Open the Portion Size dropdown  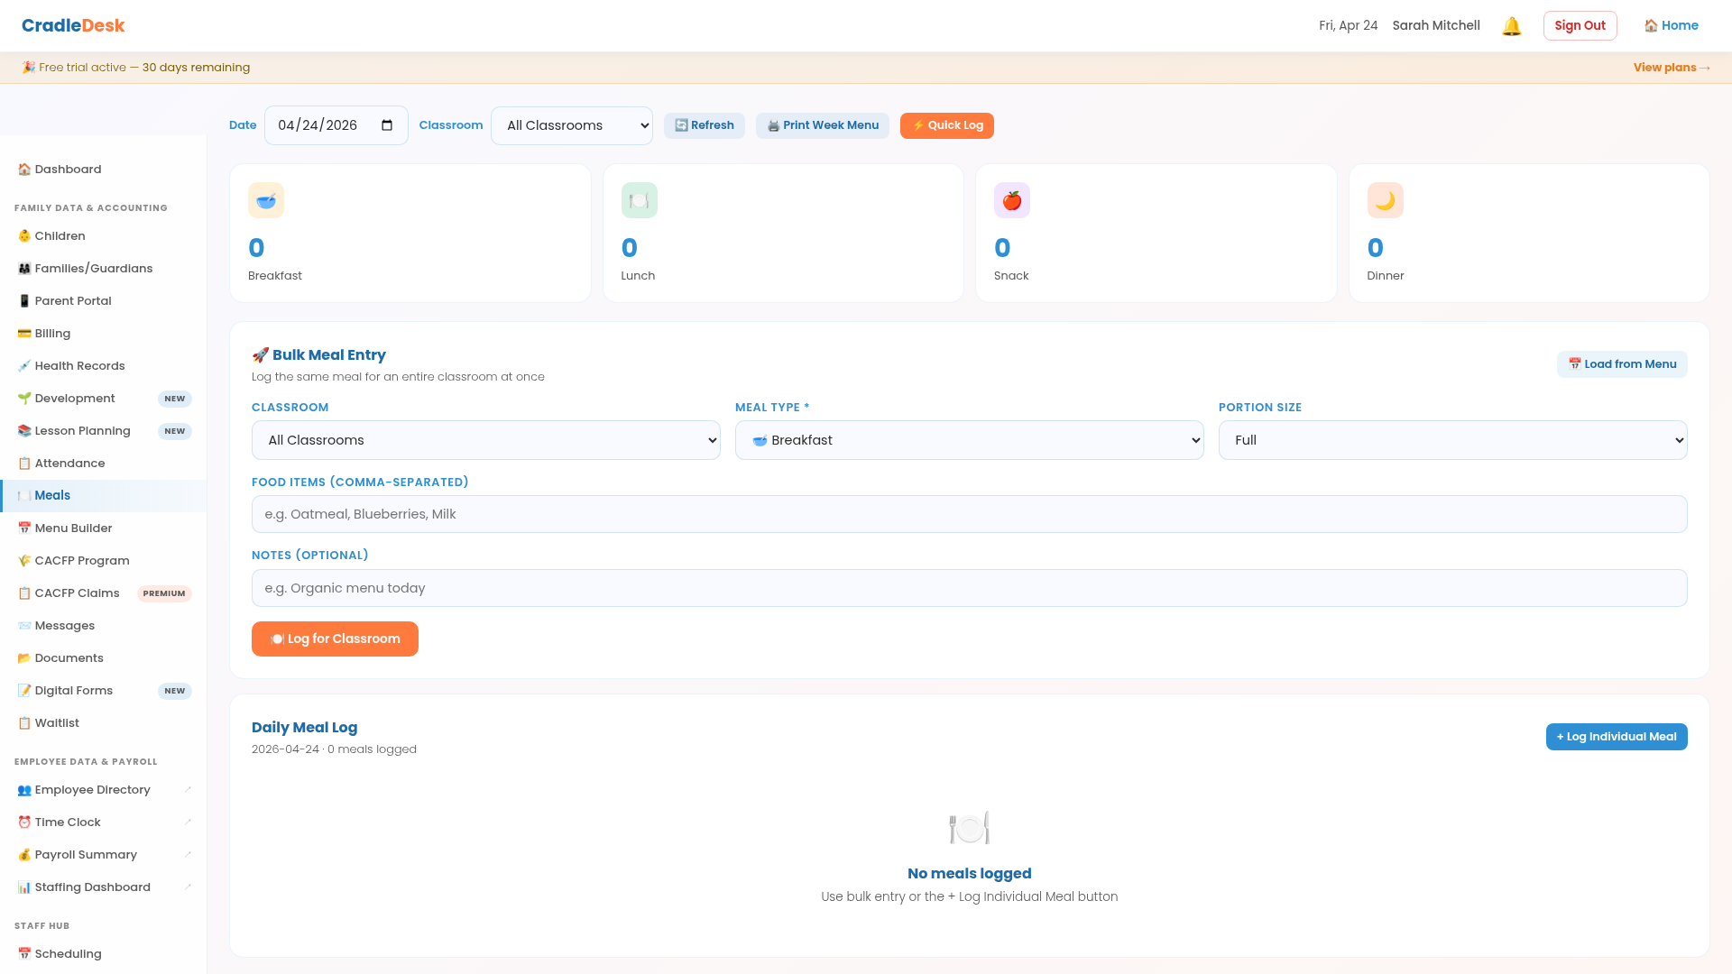point(1452,440)
